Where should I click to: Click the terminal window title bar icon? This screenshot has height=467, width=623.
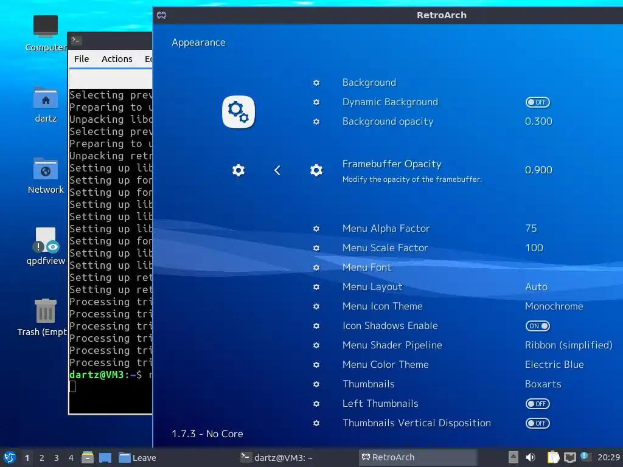(76, 40)
